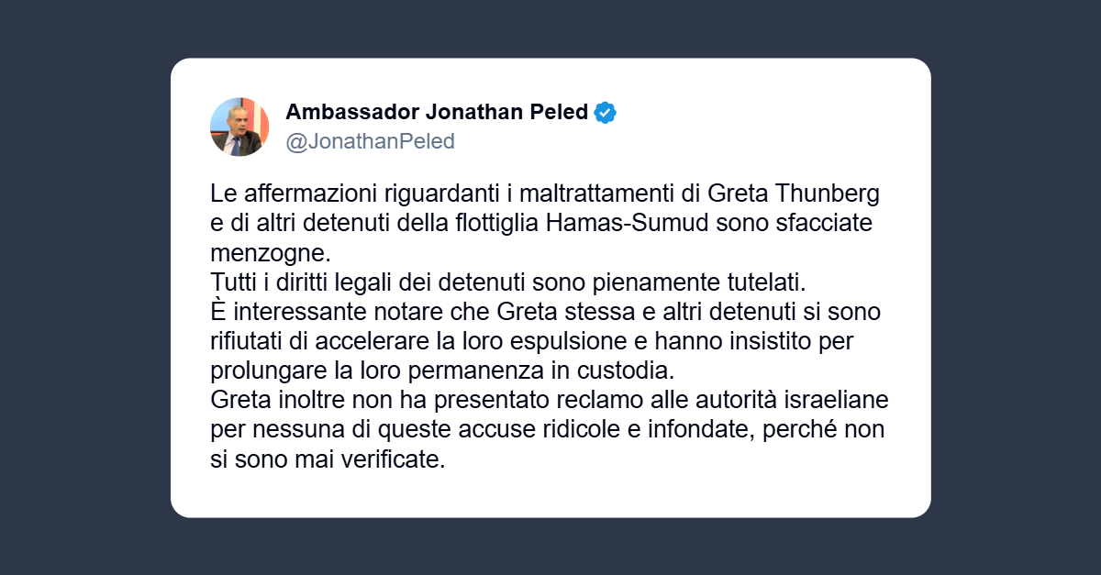This screenshot has height=575, width=1101.
Task: Open the @JonathanPeled handle
Action: (371, 142)
